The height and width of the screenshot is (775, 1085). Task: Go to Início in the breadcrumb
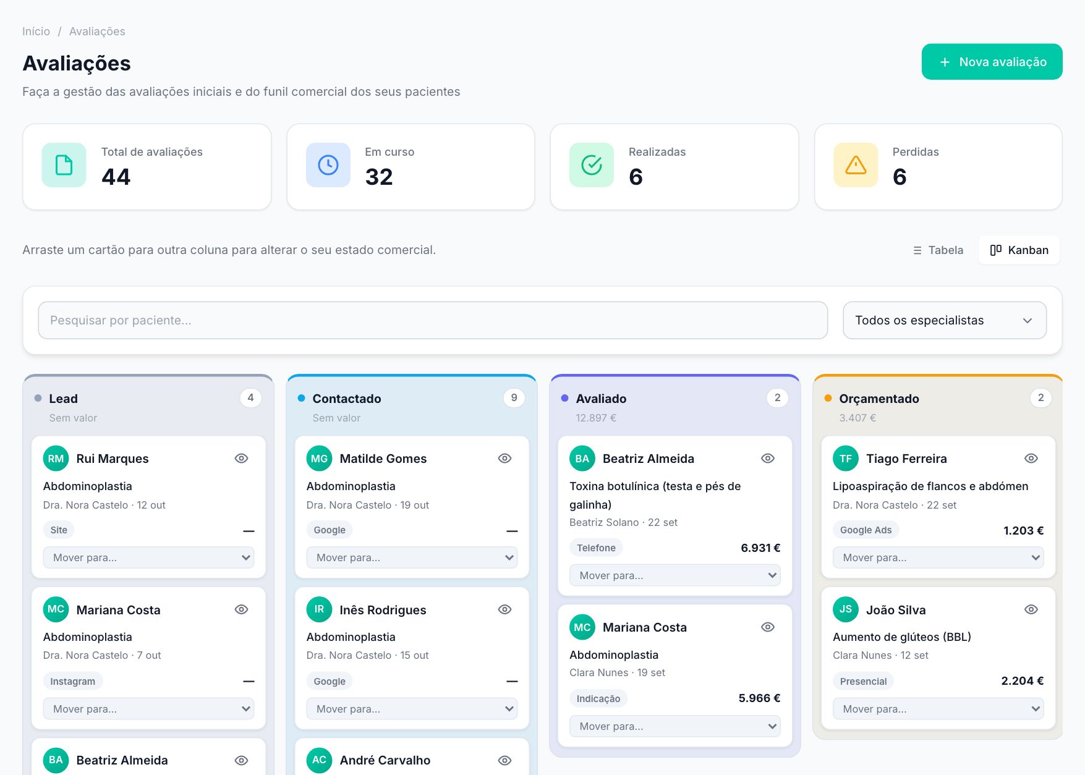(36, 32)
